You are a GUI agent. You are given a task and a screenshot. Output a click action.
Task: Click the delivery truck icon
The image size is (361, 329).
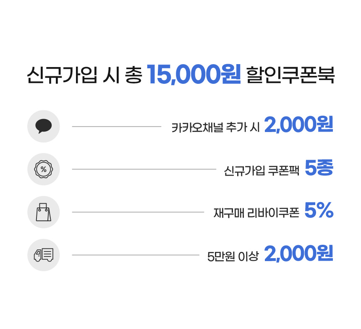coord(44,255)
